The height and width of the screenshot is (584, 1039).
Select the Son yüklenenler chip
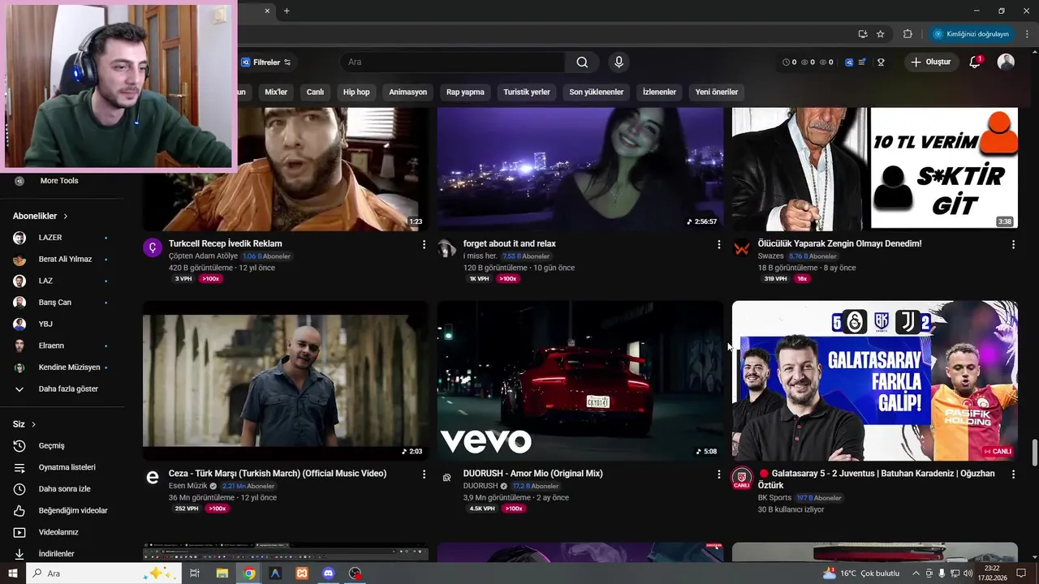(597, 92)
